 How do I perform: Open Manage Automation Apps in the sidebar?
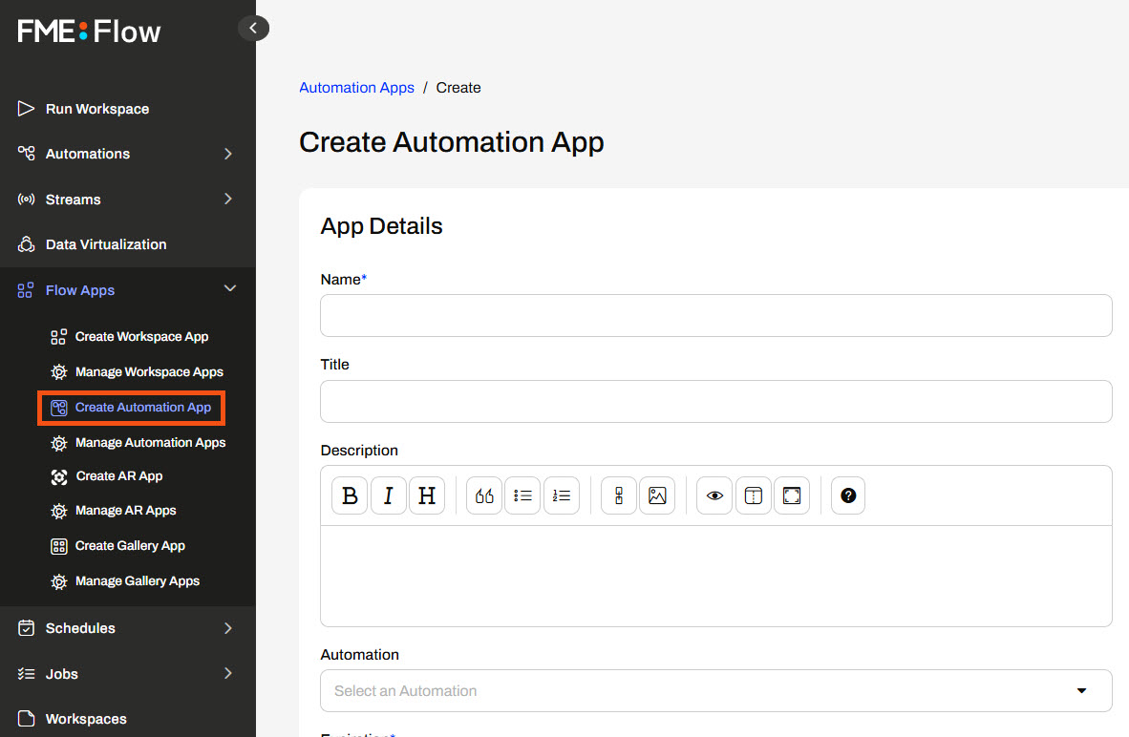point(150,443)
